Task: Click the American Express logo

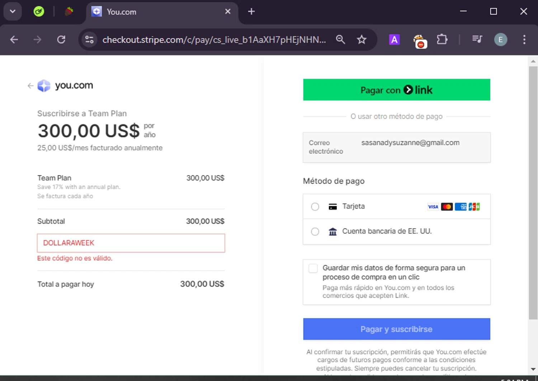Action: pyautogui.click(x=461, y=207)
